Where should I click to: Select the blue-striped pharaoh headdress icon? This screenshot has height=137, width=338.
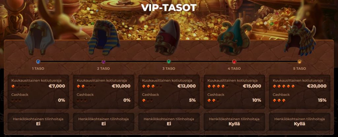click(104, 37)
